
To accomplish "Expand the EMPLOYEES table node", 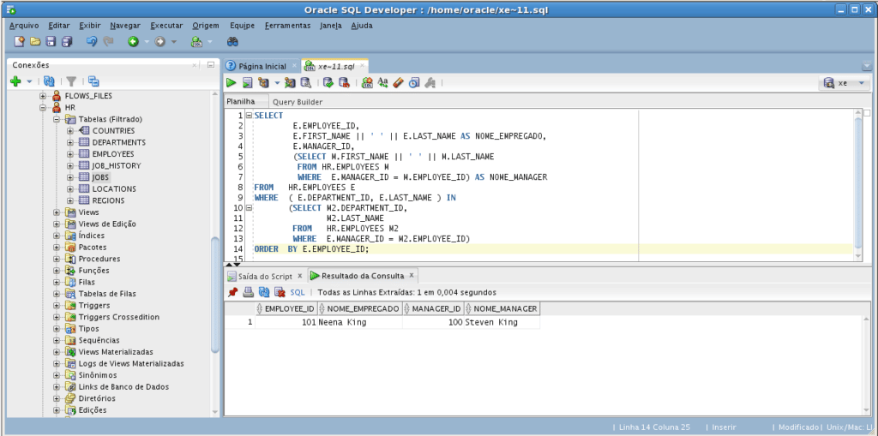I will click(x=71, y=154).
